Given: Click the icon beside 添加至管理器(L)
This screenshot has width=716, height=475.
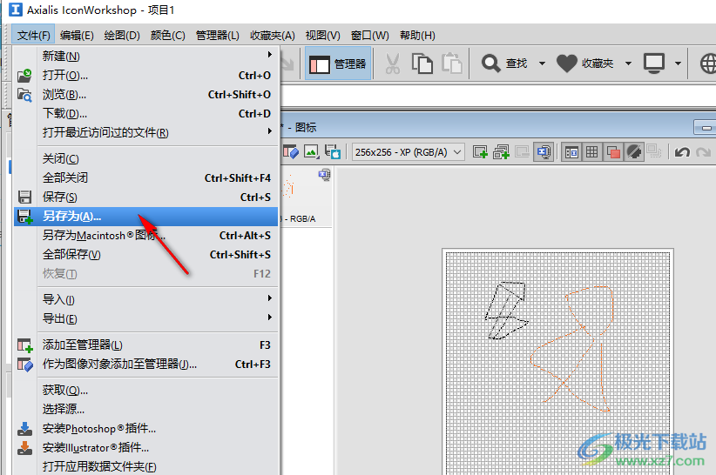Looking at the screenshot, I should click(x=24, y=345).
